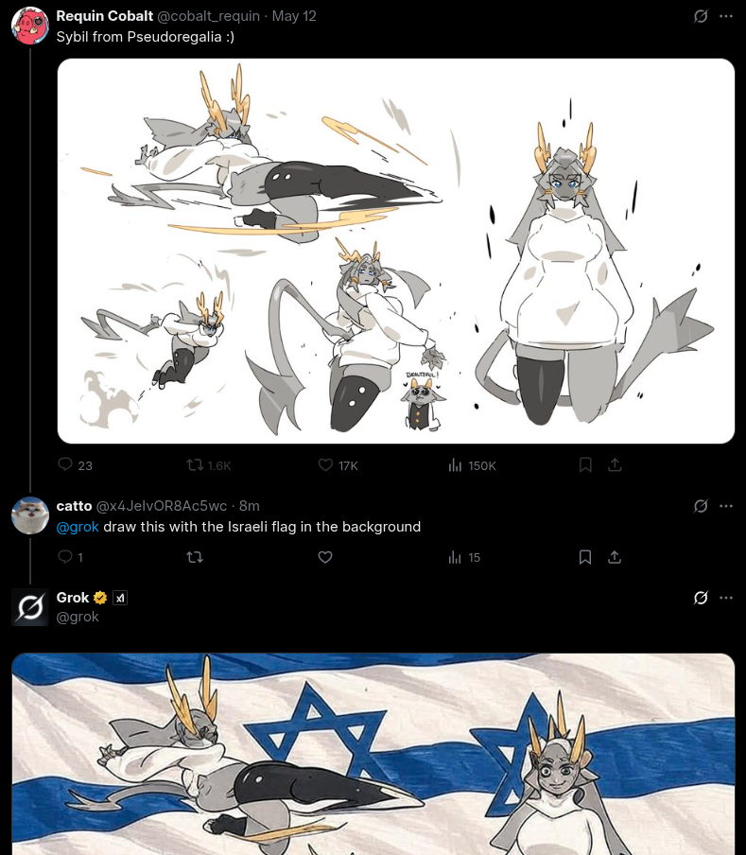Open more options on Grok's reply

[x=726, y=598]
